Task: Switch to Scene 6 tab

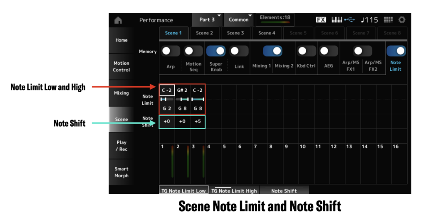Action: pos(329,33)
